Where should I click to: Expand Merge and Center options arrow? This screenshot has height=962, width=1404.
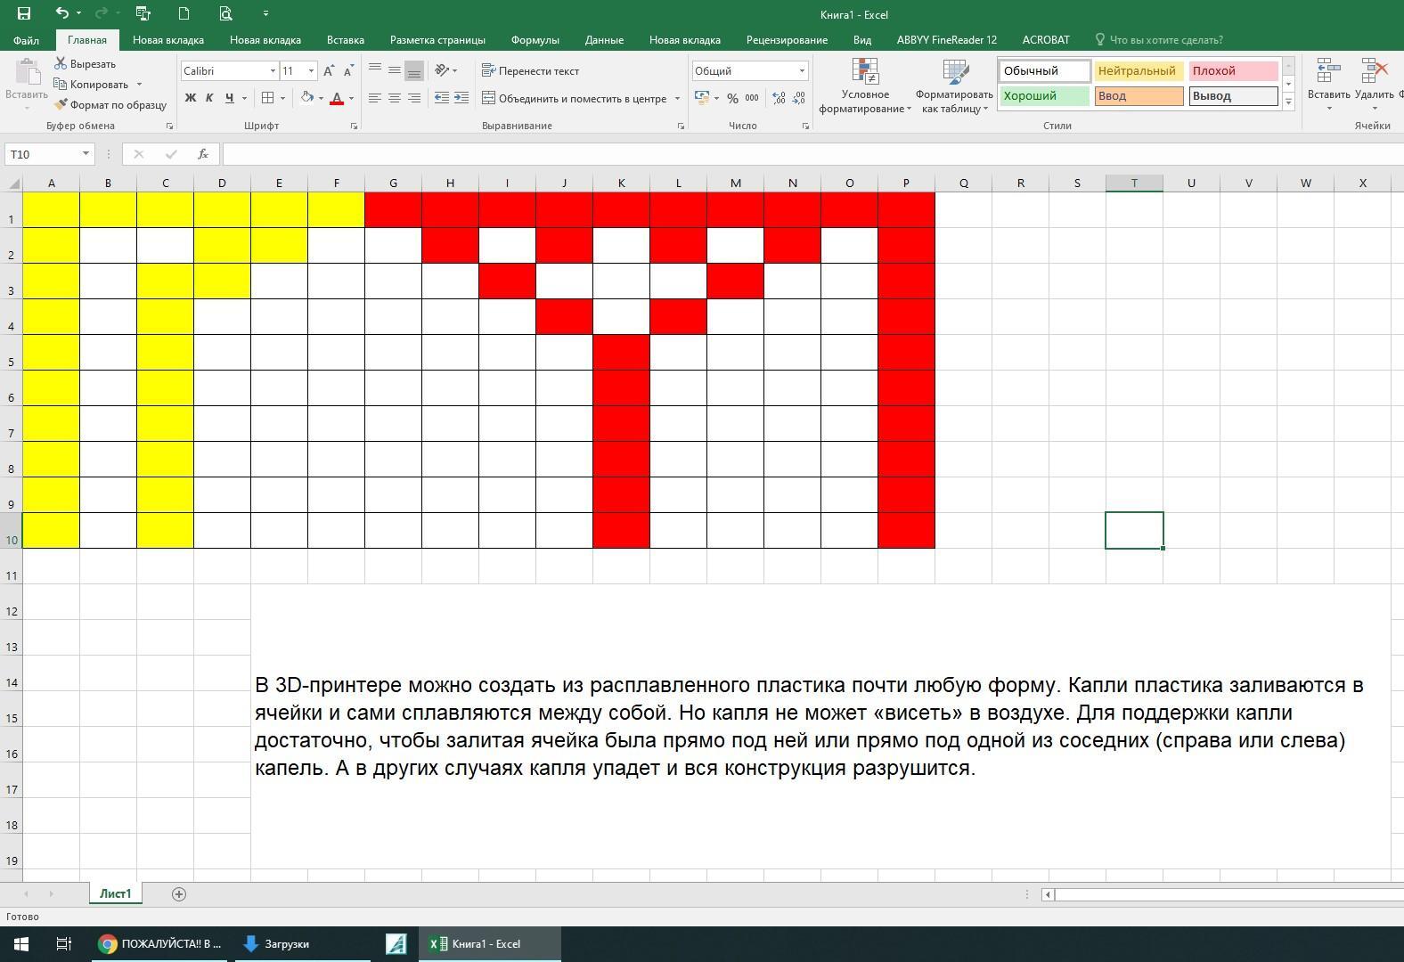coord(677,99)
